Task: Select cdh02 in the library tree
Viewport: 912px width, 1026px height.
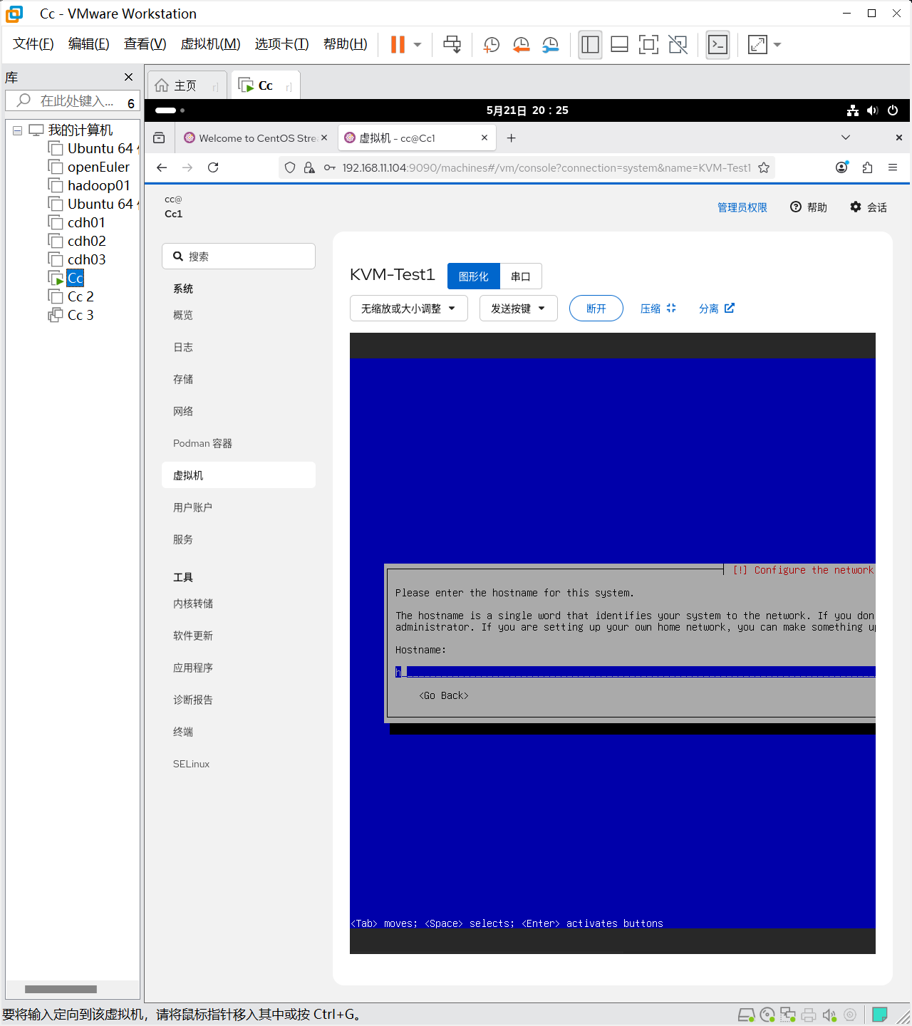Action: [x=86, y=241]
